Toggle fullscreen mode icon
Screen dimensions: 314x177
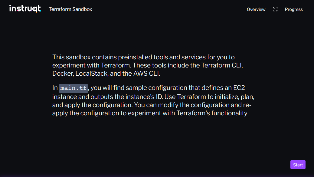(275, 9)
